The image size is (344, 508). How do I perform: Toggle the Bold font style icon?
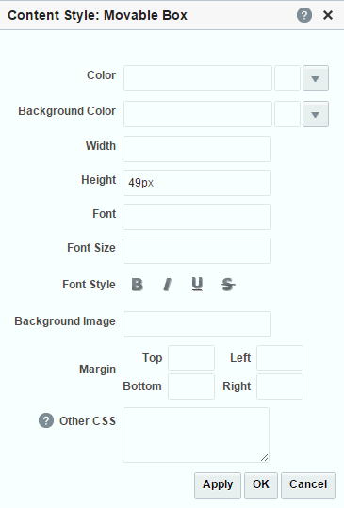pos(138,285)
